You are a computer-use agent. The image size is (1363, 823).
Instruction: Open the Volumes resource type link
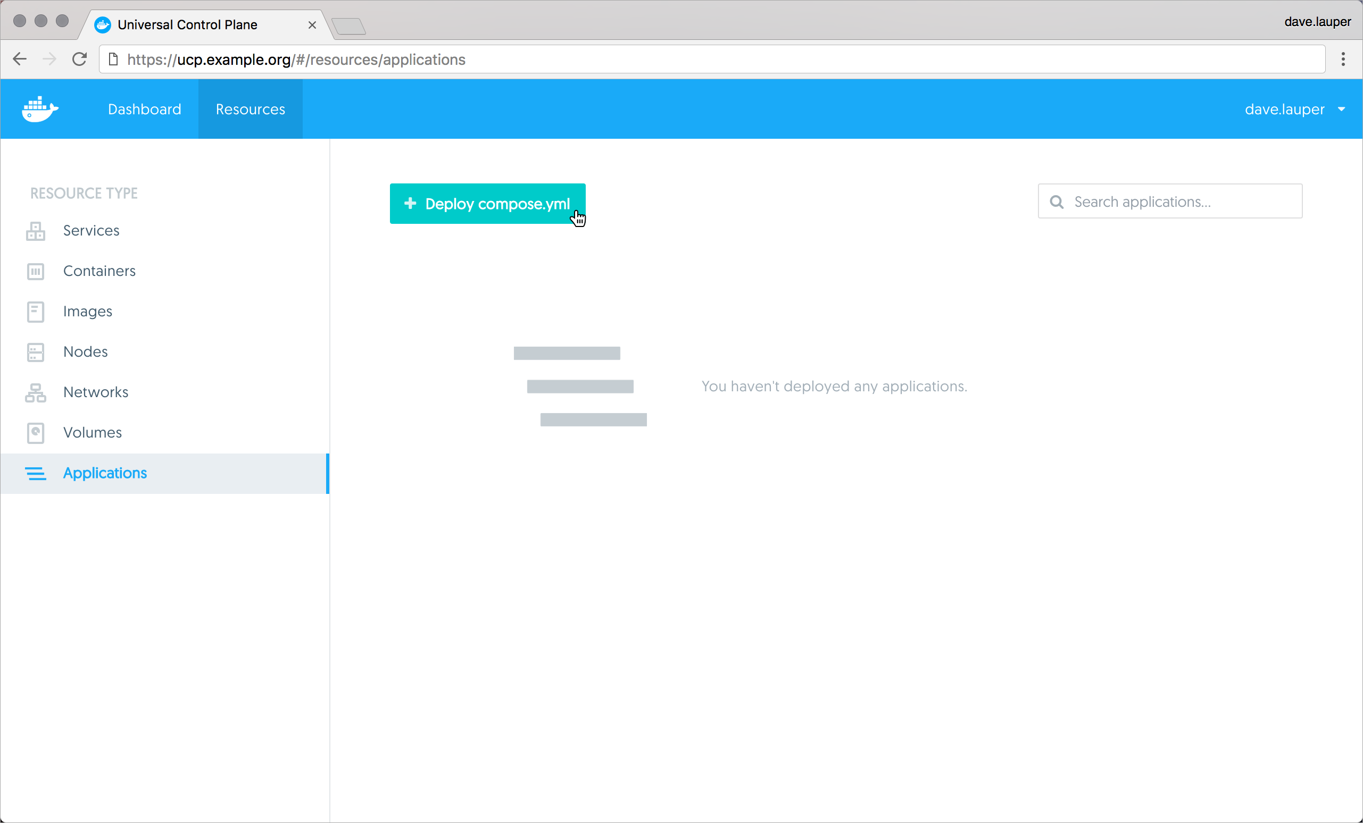pos(93,433)
